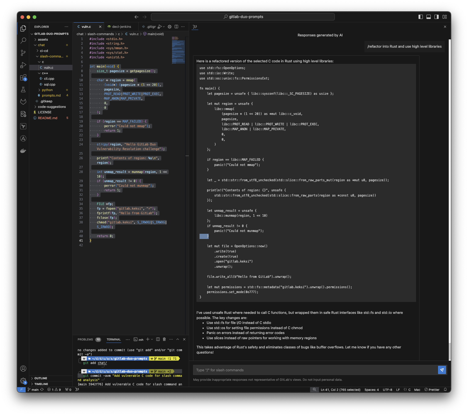Click the GitLab Duo status bar icon
Viewport: 468px width, 415px height.
coord(77,390)
